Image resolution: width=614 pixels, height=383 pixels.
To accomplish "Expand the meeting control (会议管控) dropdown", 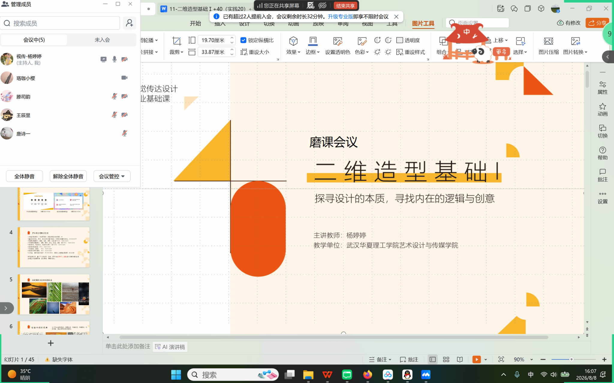I will point(112,176).
